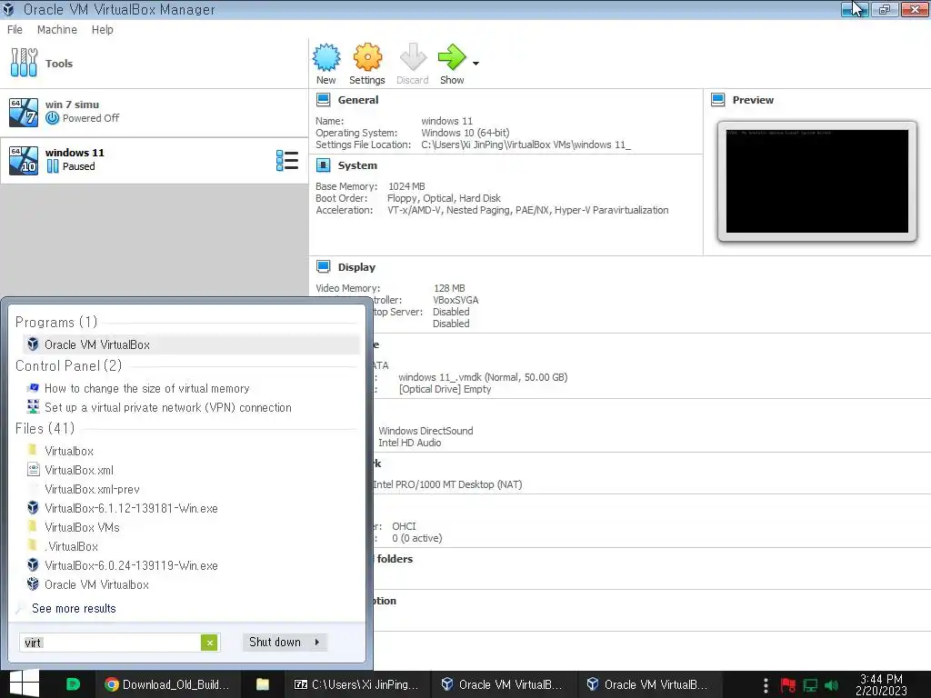This screenshot has height=698, width=931.
Task: Show hidden tray icons via three dots
Action: pyautogui.click(x=766, y=685)
